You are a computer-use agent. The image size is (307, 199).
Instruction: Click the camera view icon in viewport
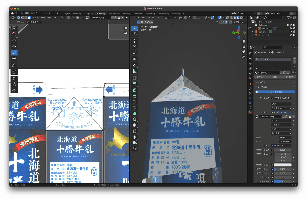click(x=244, y=52)
